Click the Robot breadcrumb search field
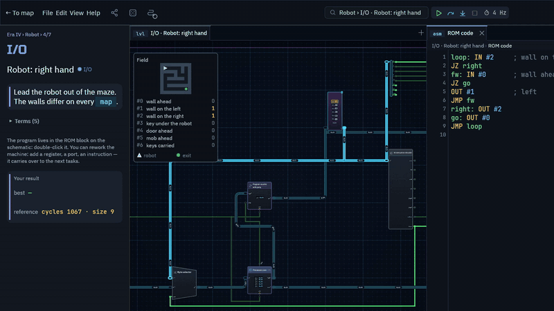554x311 pixels. [x=376, y=12]
